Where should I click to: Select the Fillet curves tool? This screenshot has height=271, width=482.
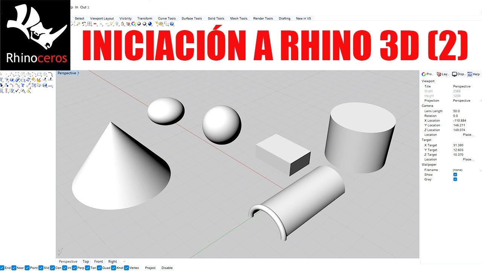tap(50, 74)
